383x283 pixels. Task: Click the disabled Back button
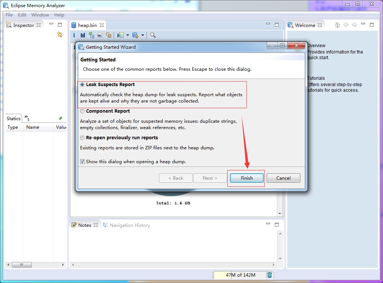click(x=176, y=178)
